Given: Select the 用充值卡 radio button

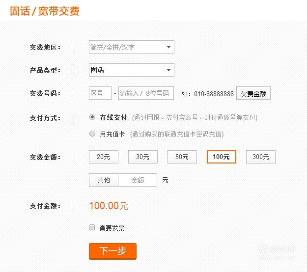Looking at the screenshot, I should (92, 134).
